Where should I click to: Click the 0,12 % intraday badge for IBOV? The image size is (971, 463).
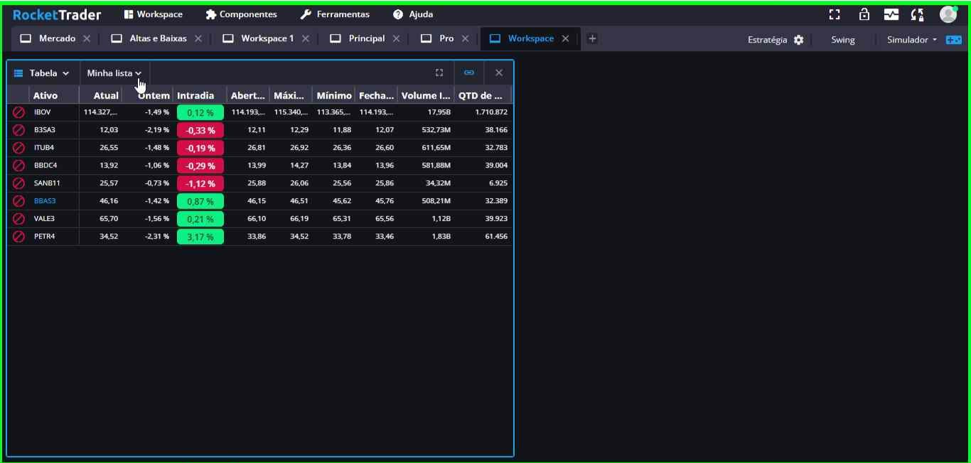pyautogui.click(x=200, y=112)
